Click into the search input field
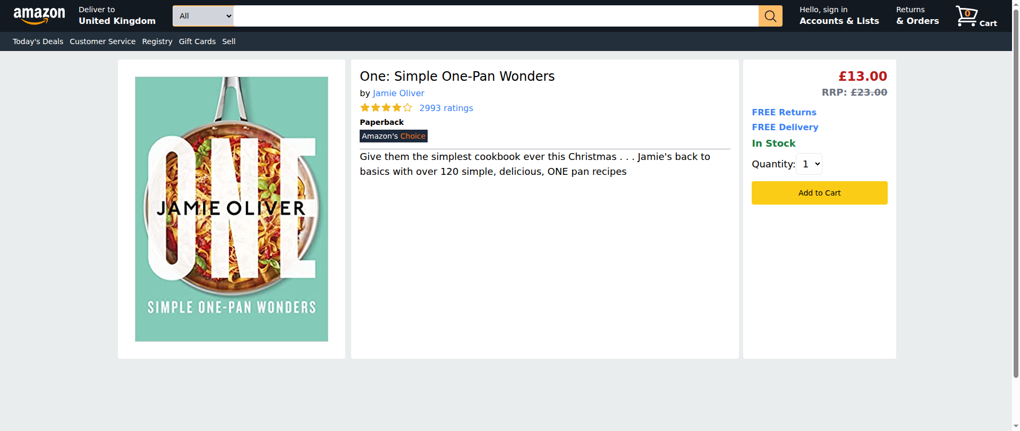 (x=496, y=16)
